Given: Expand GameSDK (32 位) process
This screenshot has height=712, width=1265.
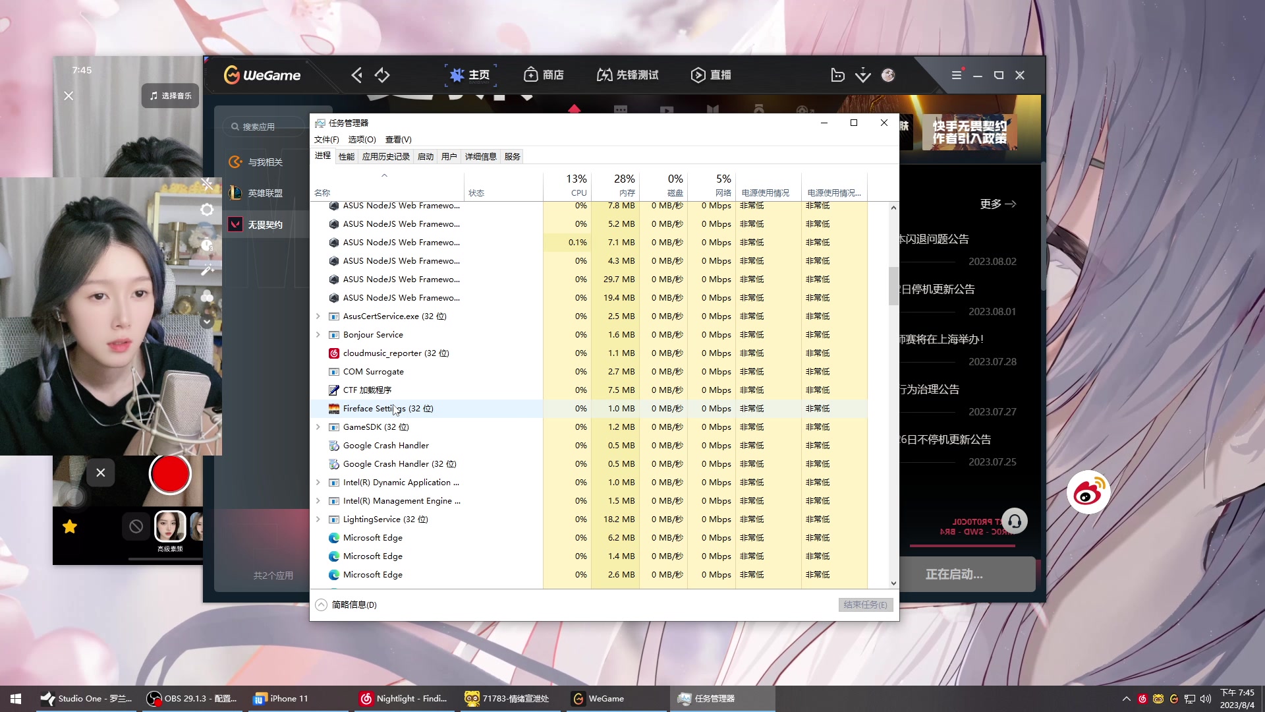Looking at the screenshot, I should click(x=318, y=427).
